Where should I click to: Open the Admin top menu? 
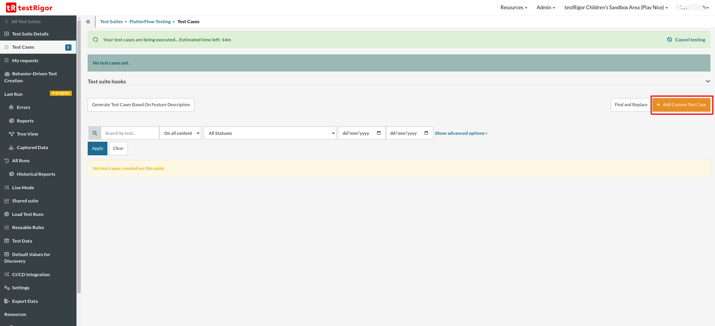pyautogui.click(x=545, y=8)
